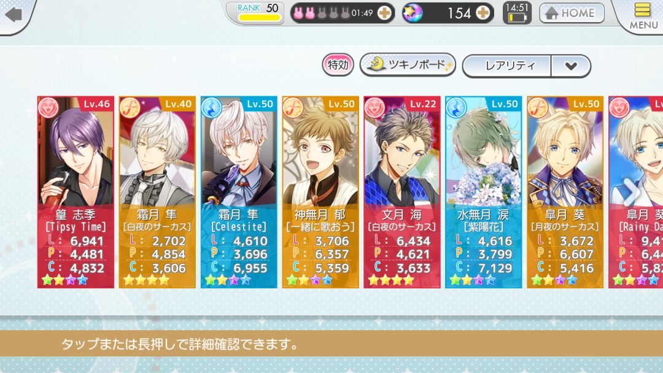Select 篁 志季 Tipsy Time card
The image size is (663, 373).
click(76, 192)
